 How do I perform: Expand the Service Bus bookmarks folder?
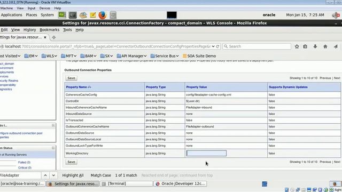click(x=165, y=56)
